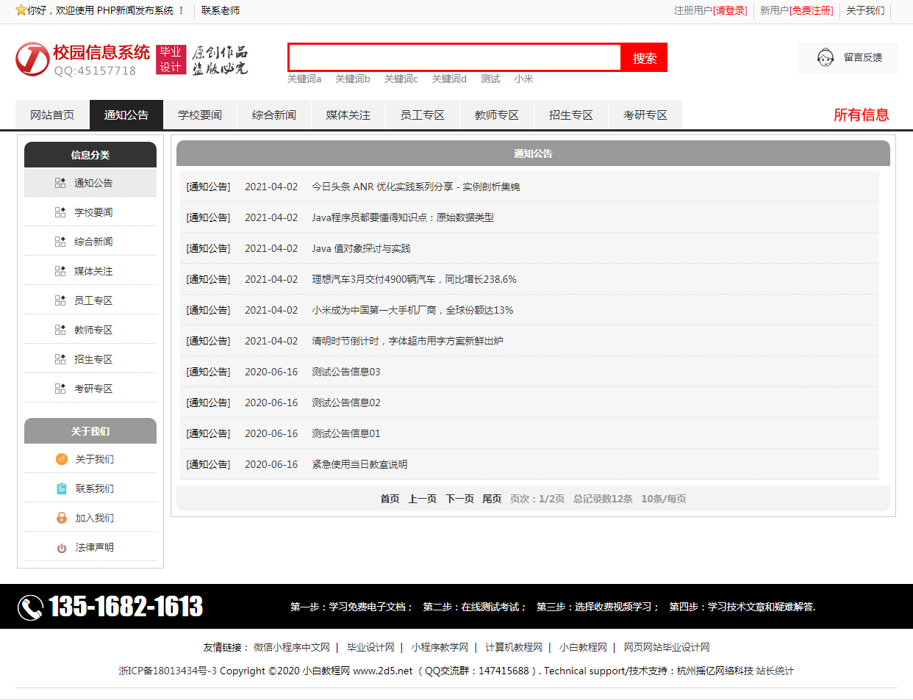Viewport: 913px width, 700px height.
Task: Click the document icon beside 联系我们
Action: click(x=62, y=488)
